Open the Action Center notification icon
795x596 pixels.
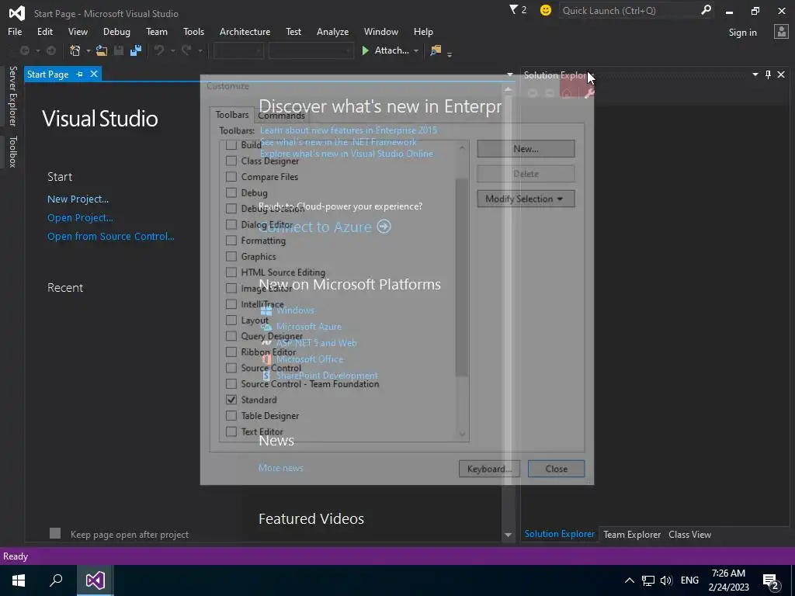(771, 581)
